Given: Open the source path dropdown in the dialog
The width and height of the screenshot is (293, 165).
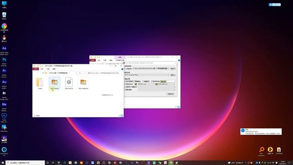Looking at the screenshot, I should 168,69.
